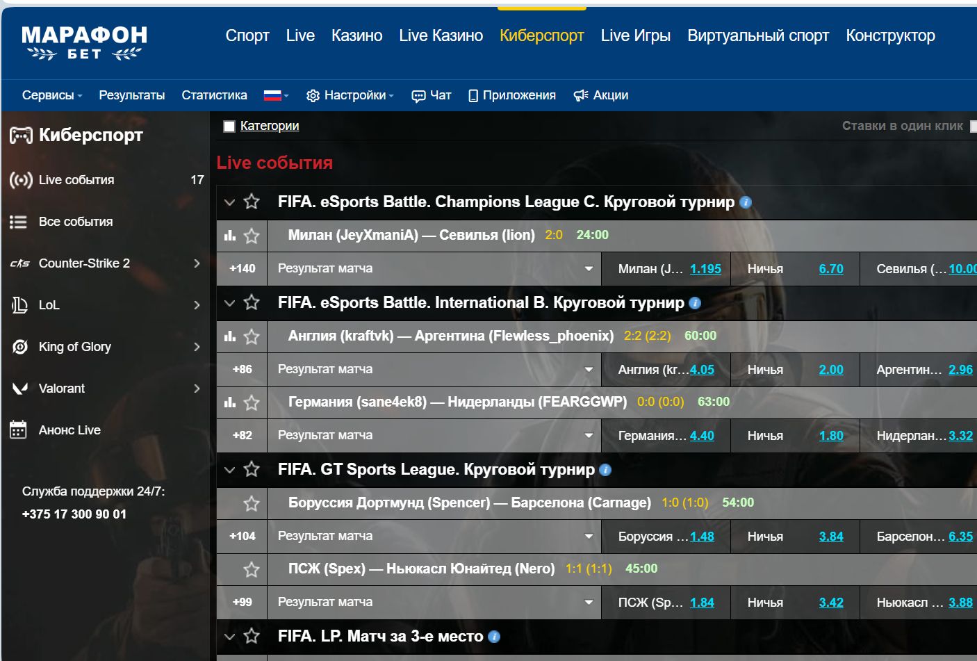
Task: Open Результат матча dropdown for Милан match
Action: (434, 269)
